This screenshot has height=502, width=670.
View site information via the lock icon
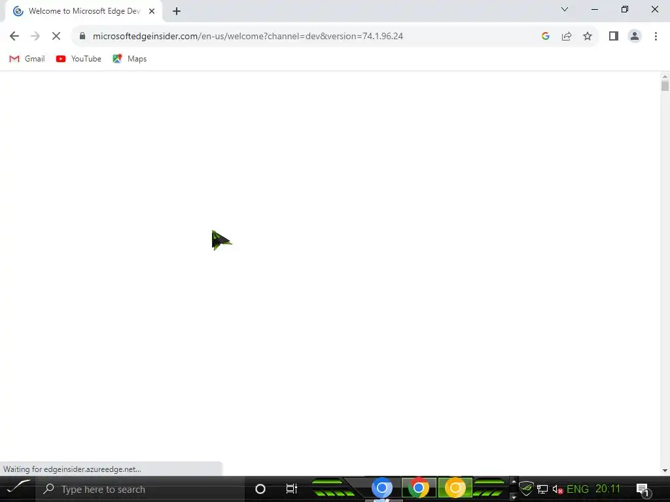[82, 37]
